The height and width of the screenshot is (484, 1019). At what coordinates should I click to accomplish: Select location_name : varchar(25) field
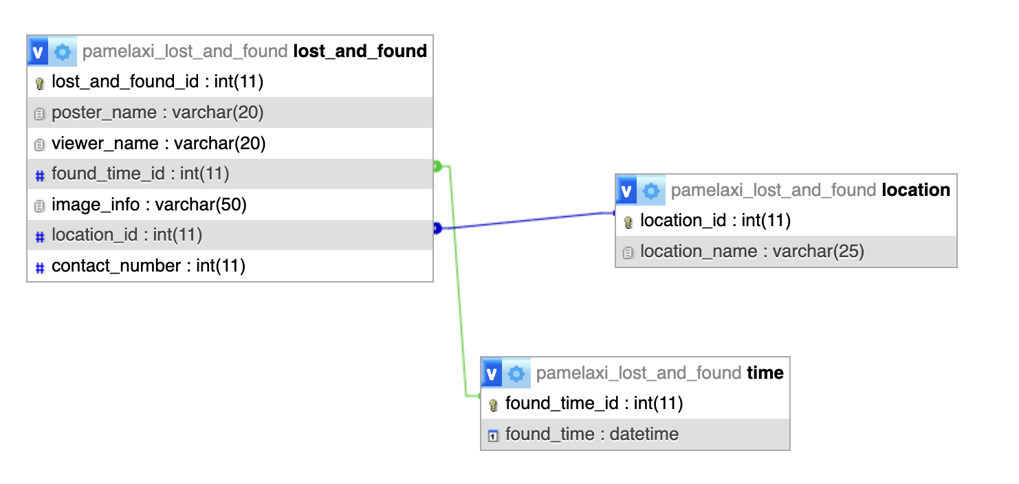point(786,252)
